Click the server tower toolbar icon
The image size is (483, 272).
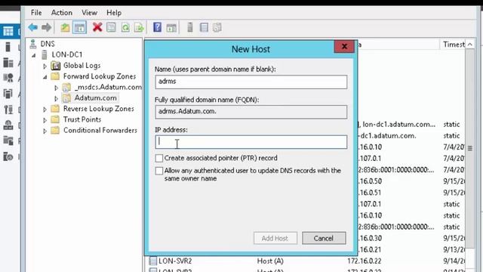[190, 27]
